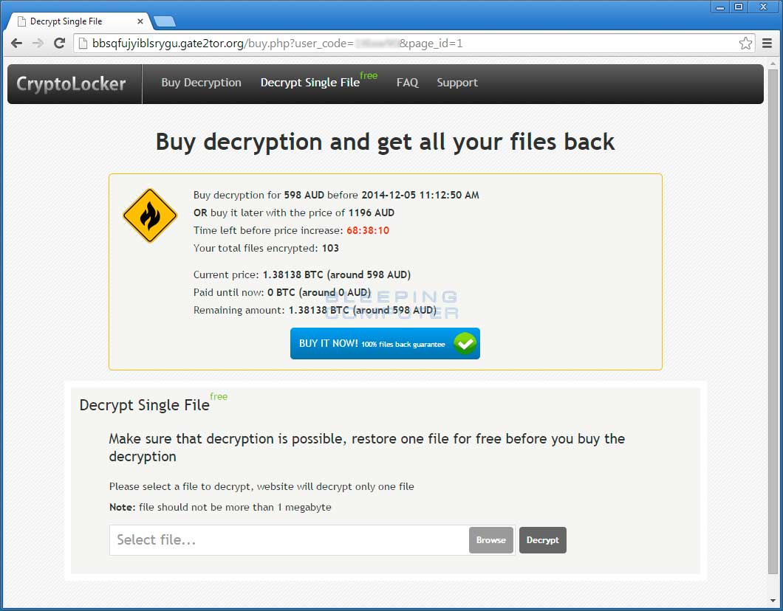The image size is (783, 611).
Task: Open a new browser tab
Action: coord(164,21)
